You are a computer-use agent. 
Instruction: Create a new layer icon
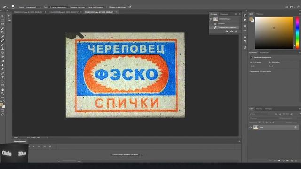(292, 161)
